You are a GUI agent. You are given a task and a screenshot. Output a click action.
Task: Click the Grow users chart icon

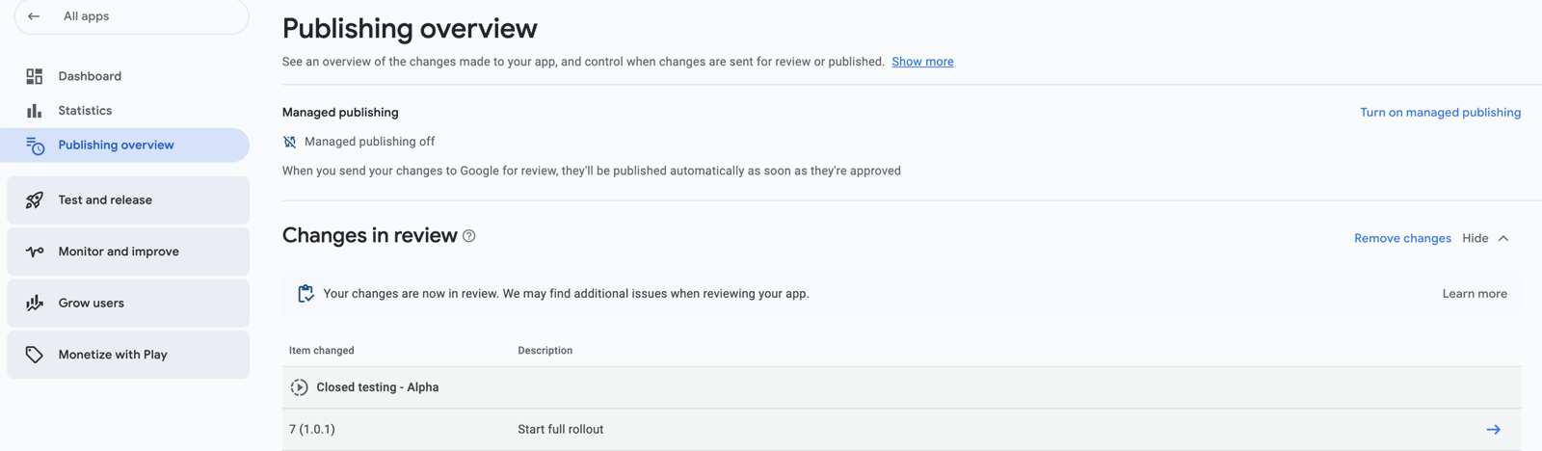[35, 303]
